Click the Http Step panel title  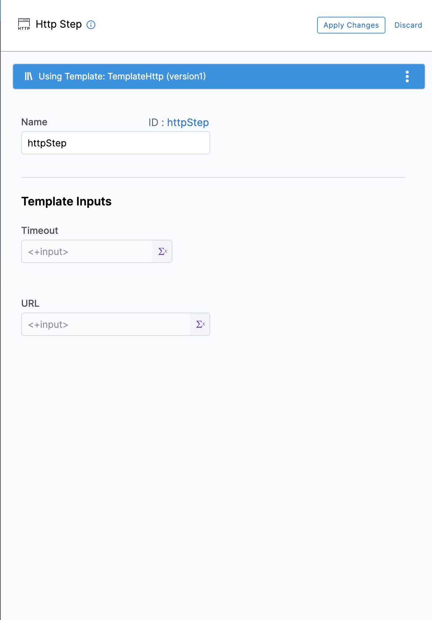pos(59,24)
